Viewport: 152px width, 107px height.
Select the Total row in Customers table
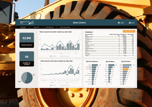click(x=109, y=36)
